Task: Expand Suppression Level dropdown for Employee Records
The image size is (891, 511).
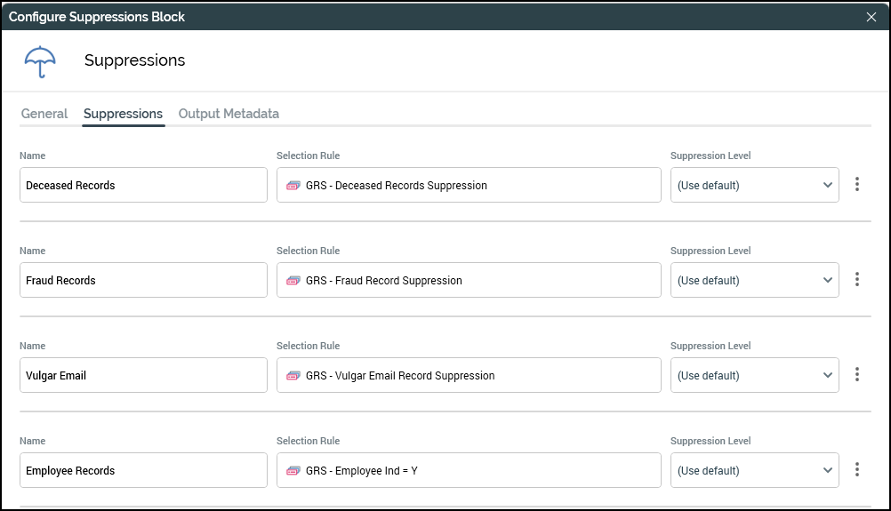Action: 754,471
